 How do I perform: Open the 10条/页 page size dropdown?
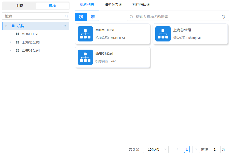(156, 149)
